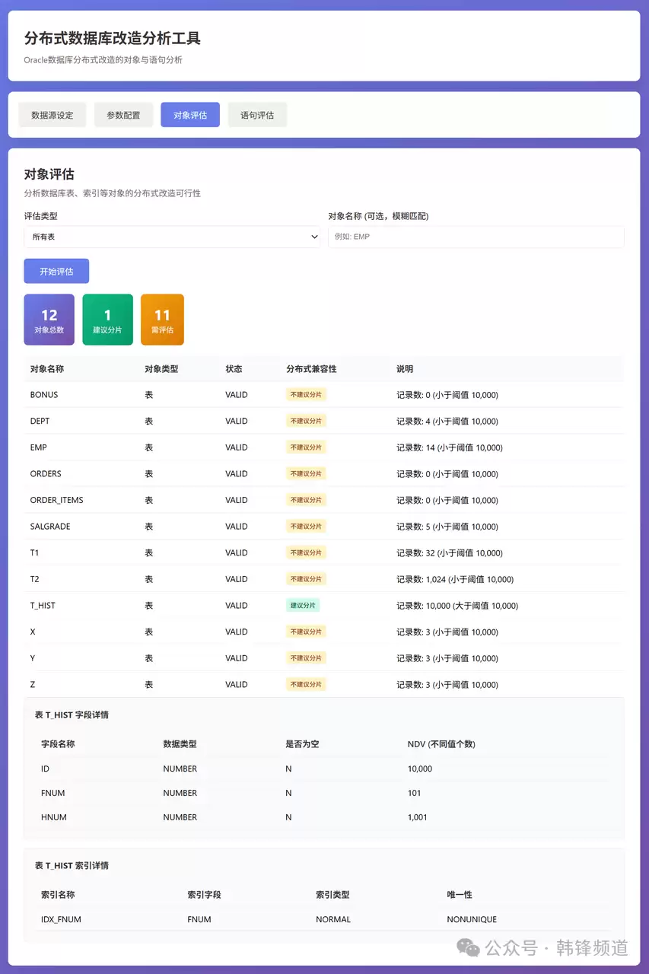Click the dropdown chevron arrow for 评估类型

[314, 237]
